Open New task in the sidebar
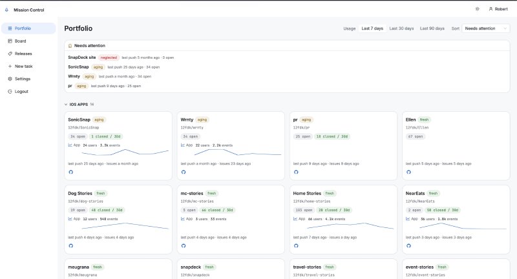The width and height of the screenshot is (517, 279). tap(28, 67)
